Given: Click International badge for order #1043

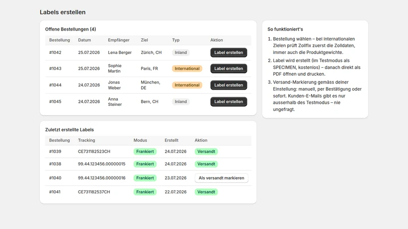Looking at the screenshot, I should 187,69.
